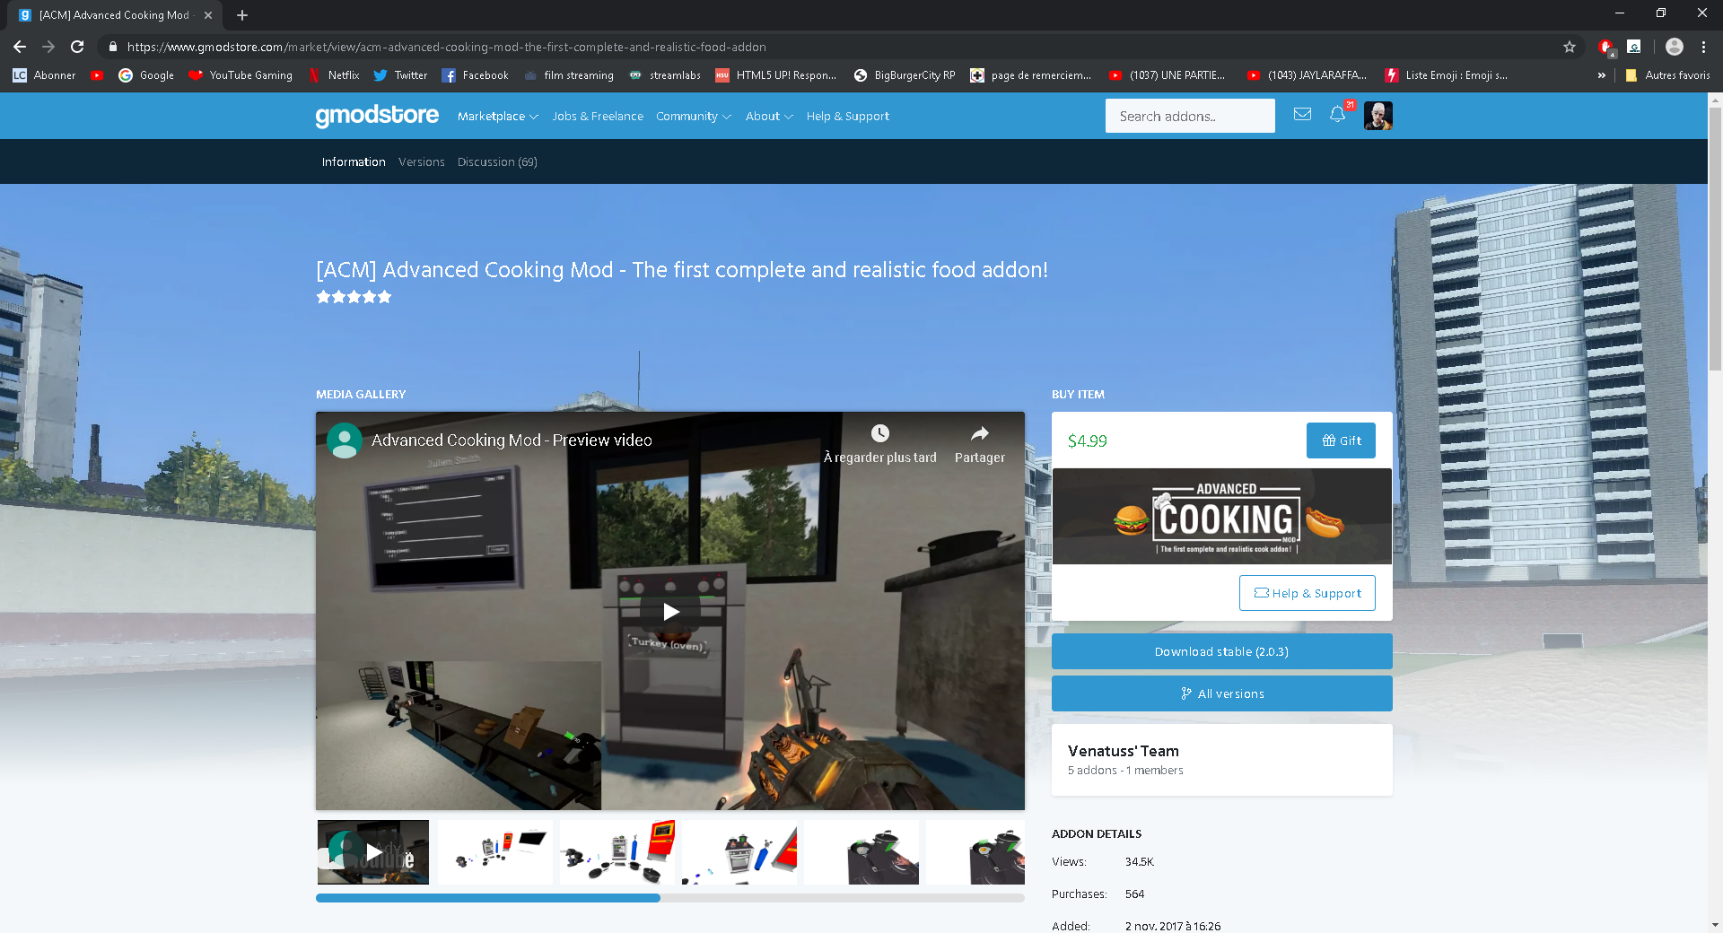Click the red extension icon in toolbar

tap(1605, 47)
